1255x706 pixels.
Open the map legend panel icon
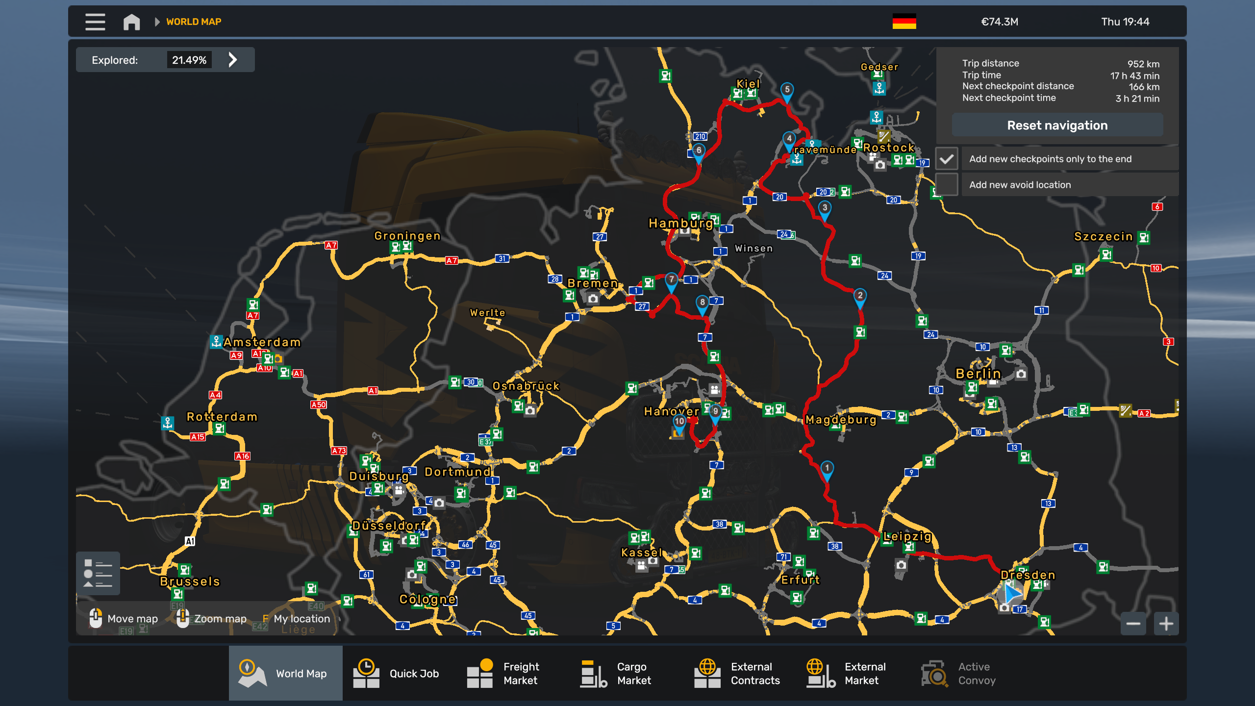pos(98,573)
